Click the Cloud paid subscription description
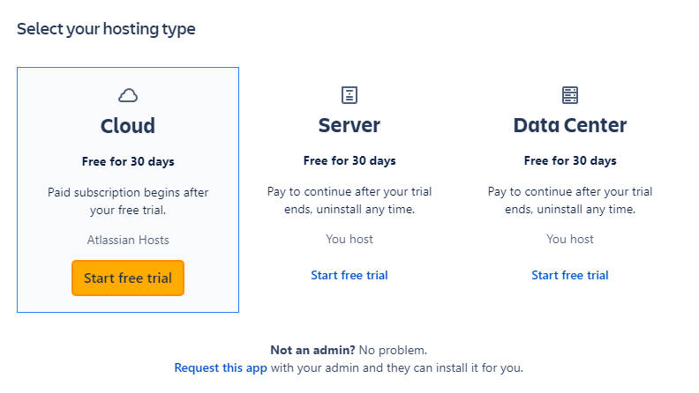 (x=128, y=201)
